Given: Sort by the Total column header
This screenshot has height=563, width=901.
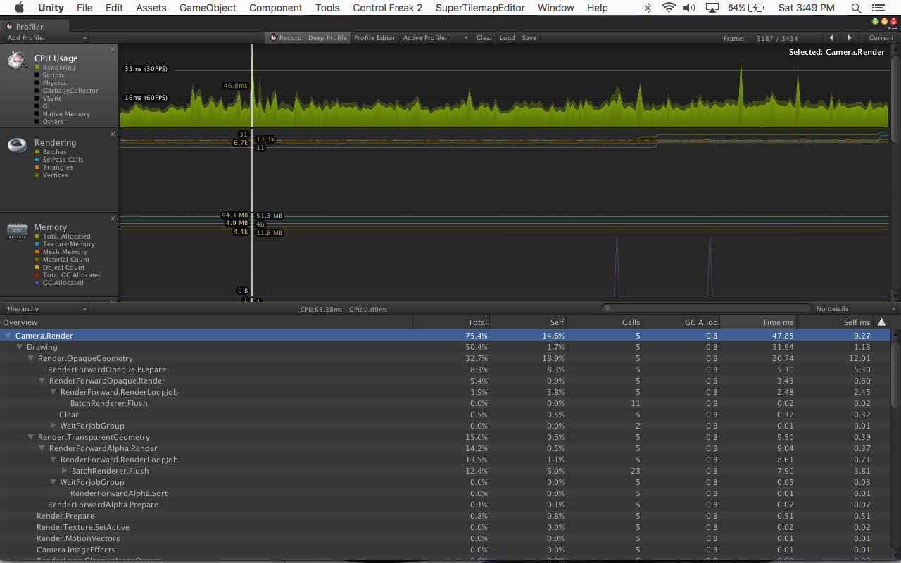Looking at the screenshot, I should (450, 322).
